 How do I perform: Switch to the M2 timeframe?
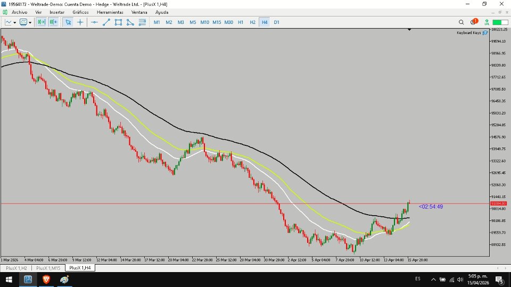[169, 22]
